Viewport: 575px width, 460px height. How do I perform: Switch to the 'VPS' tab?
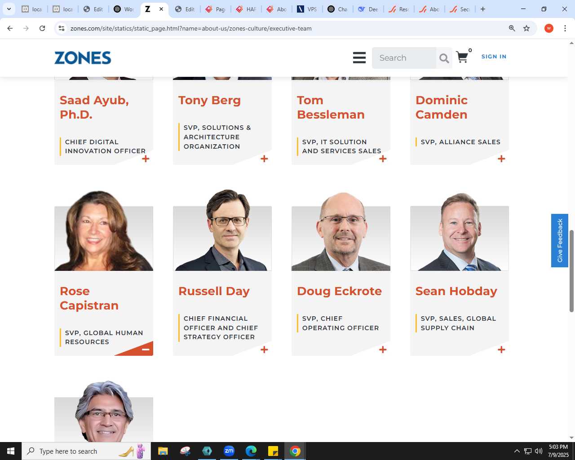(307, 9)
